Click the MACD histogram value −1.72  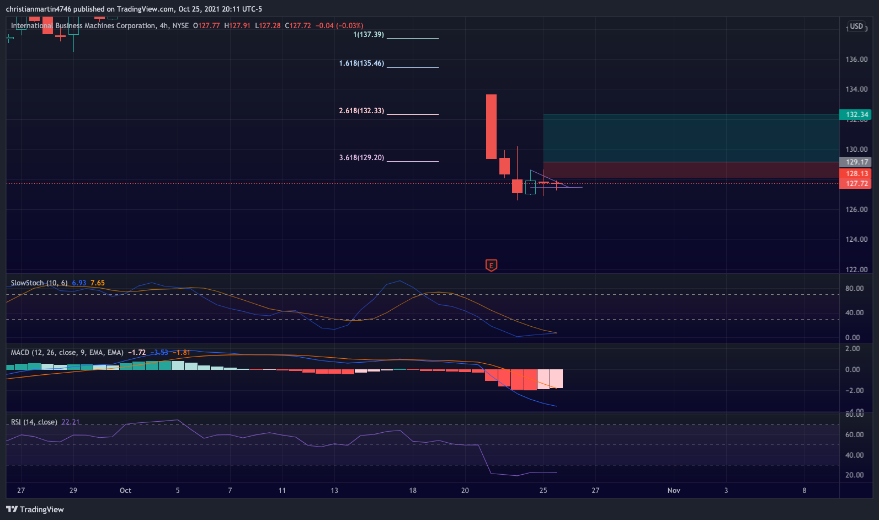(x=137, y=352)
